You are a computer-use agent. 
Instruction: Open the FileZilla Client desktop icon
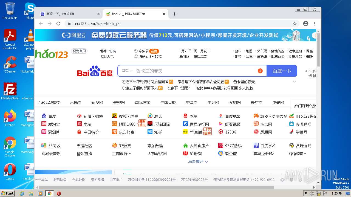[10, 91]
